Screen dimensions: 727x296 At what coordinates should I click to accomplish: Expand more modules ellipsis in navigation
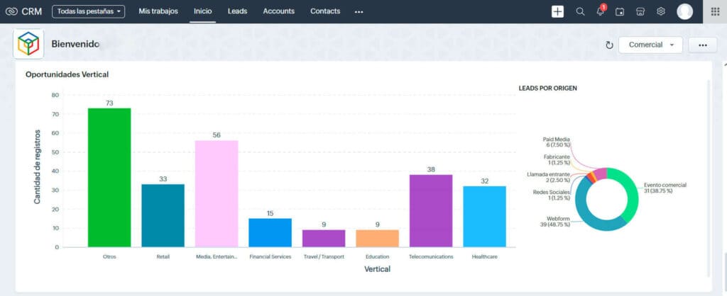pos(359,11)
